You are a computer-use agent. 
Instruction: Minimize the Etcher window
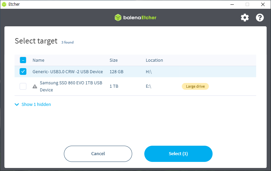coord(232,4)
